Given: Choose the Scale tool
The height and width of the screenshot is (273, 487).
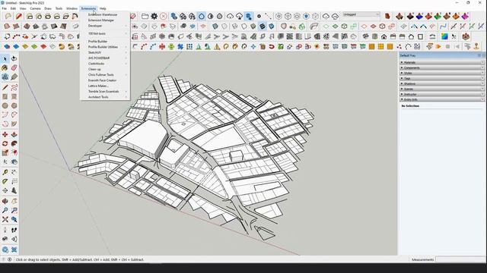Looking at the screenshot, I should (x=5, y=152).
